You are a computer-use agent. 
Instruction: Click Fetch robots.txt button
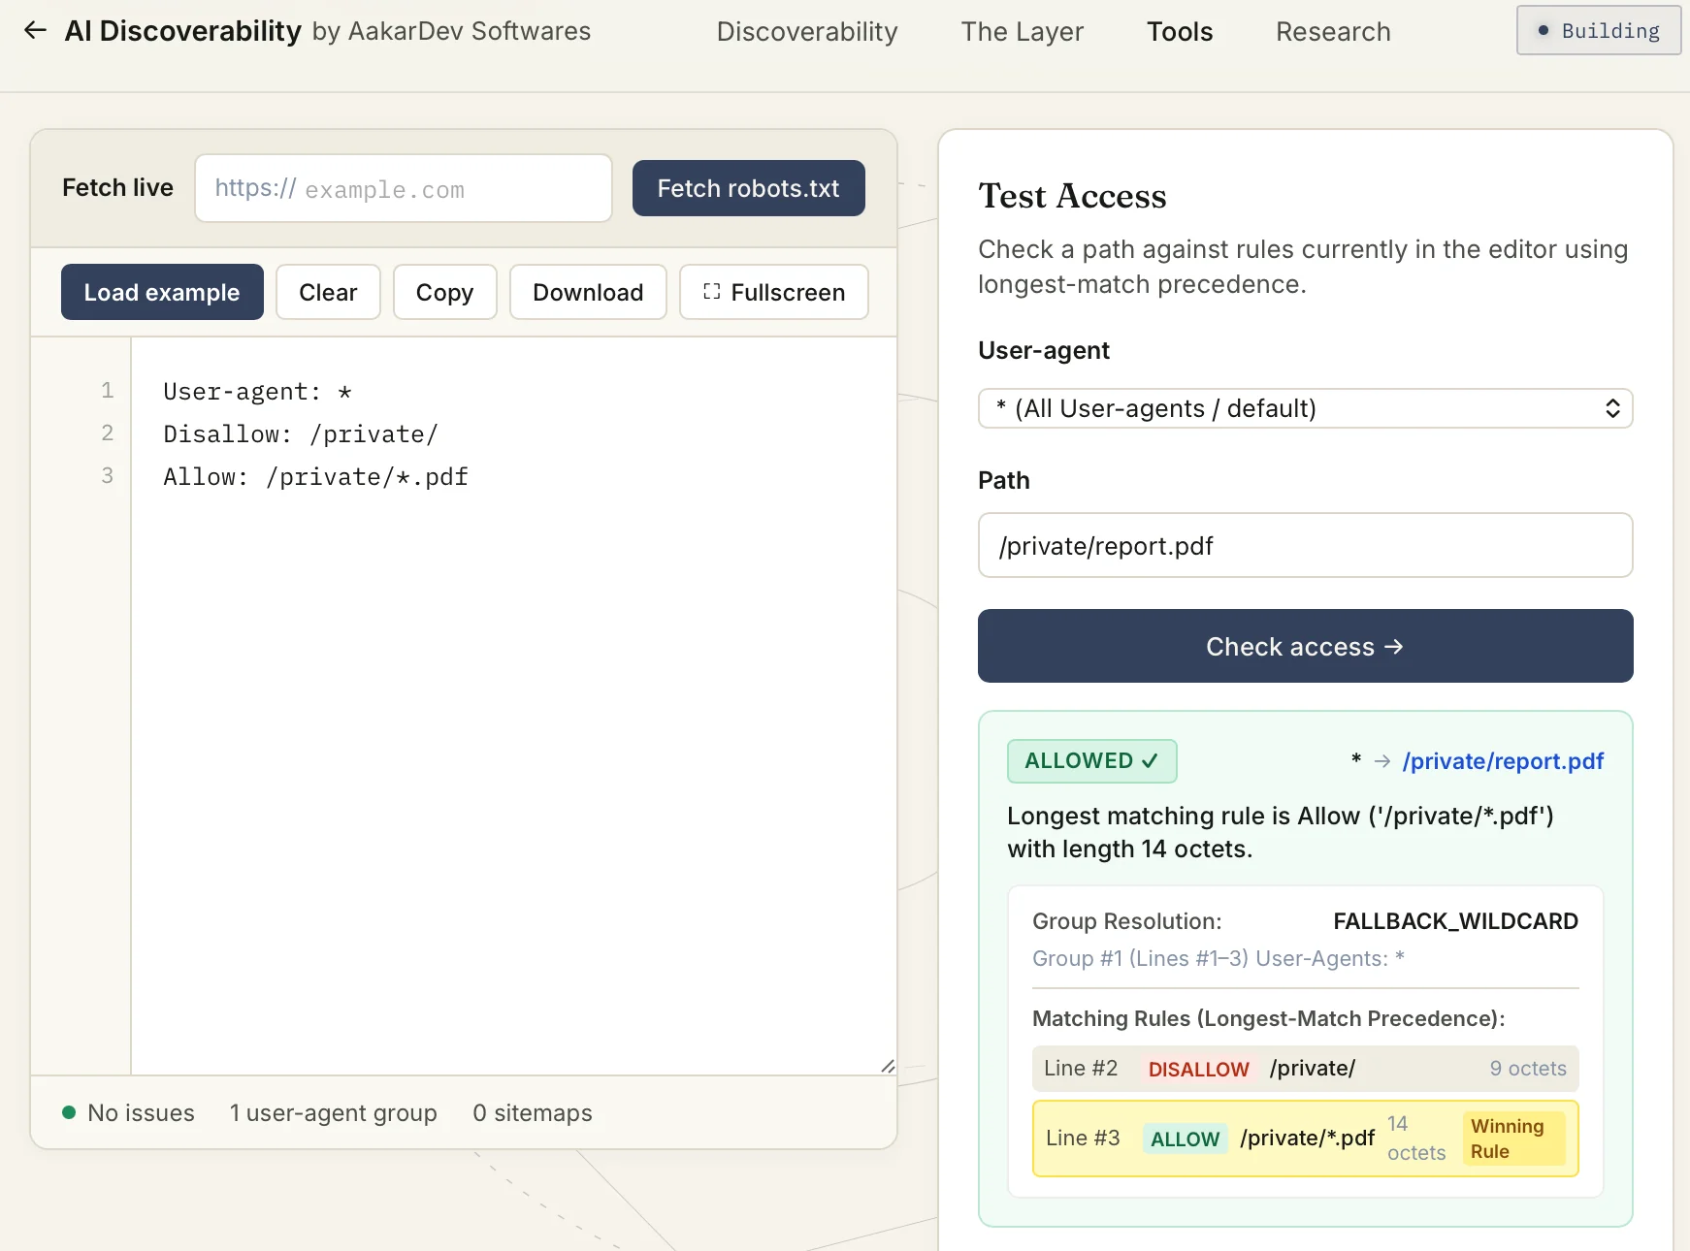point(748,188)
